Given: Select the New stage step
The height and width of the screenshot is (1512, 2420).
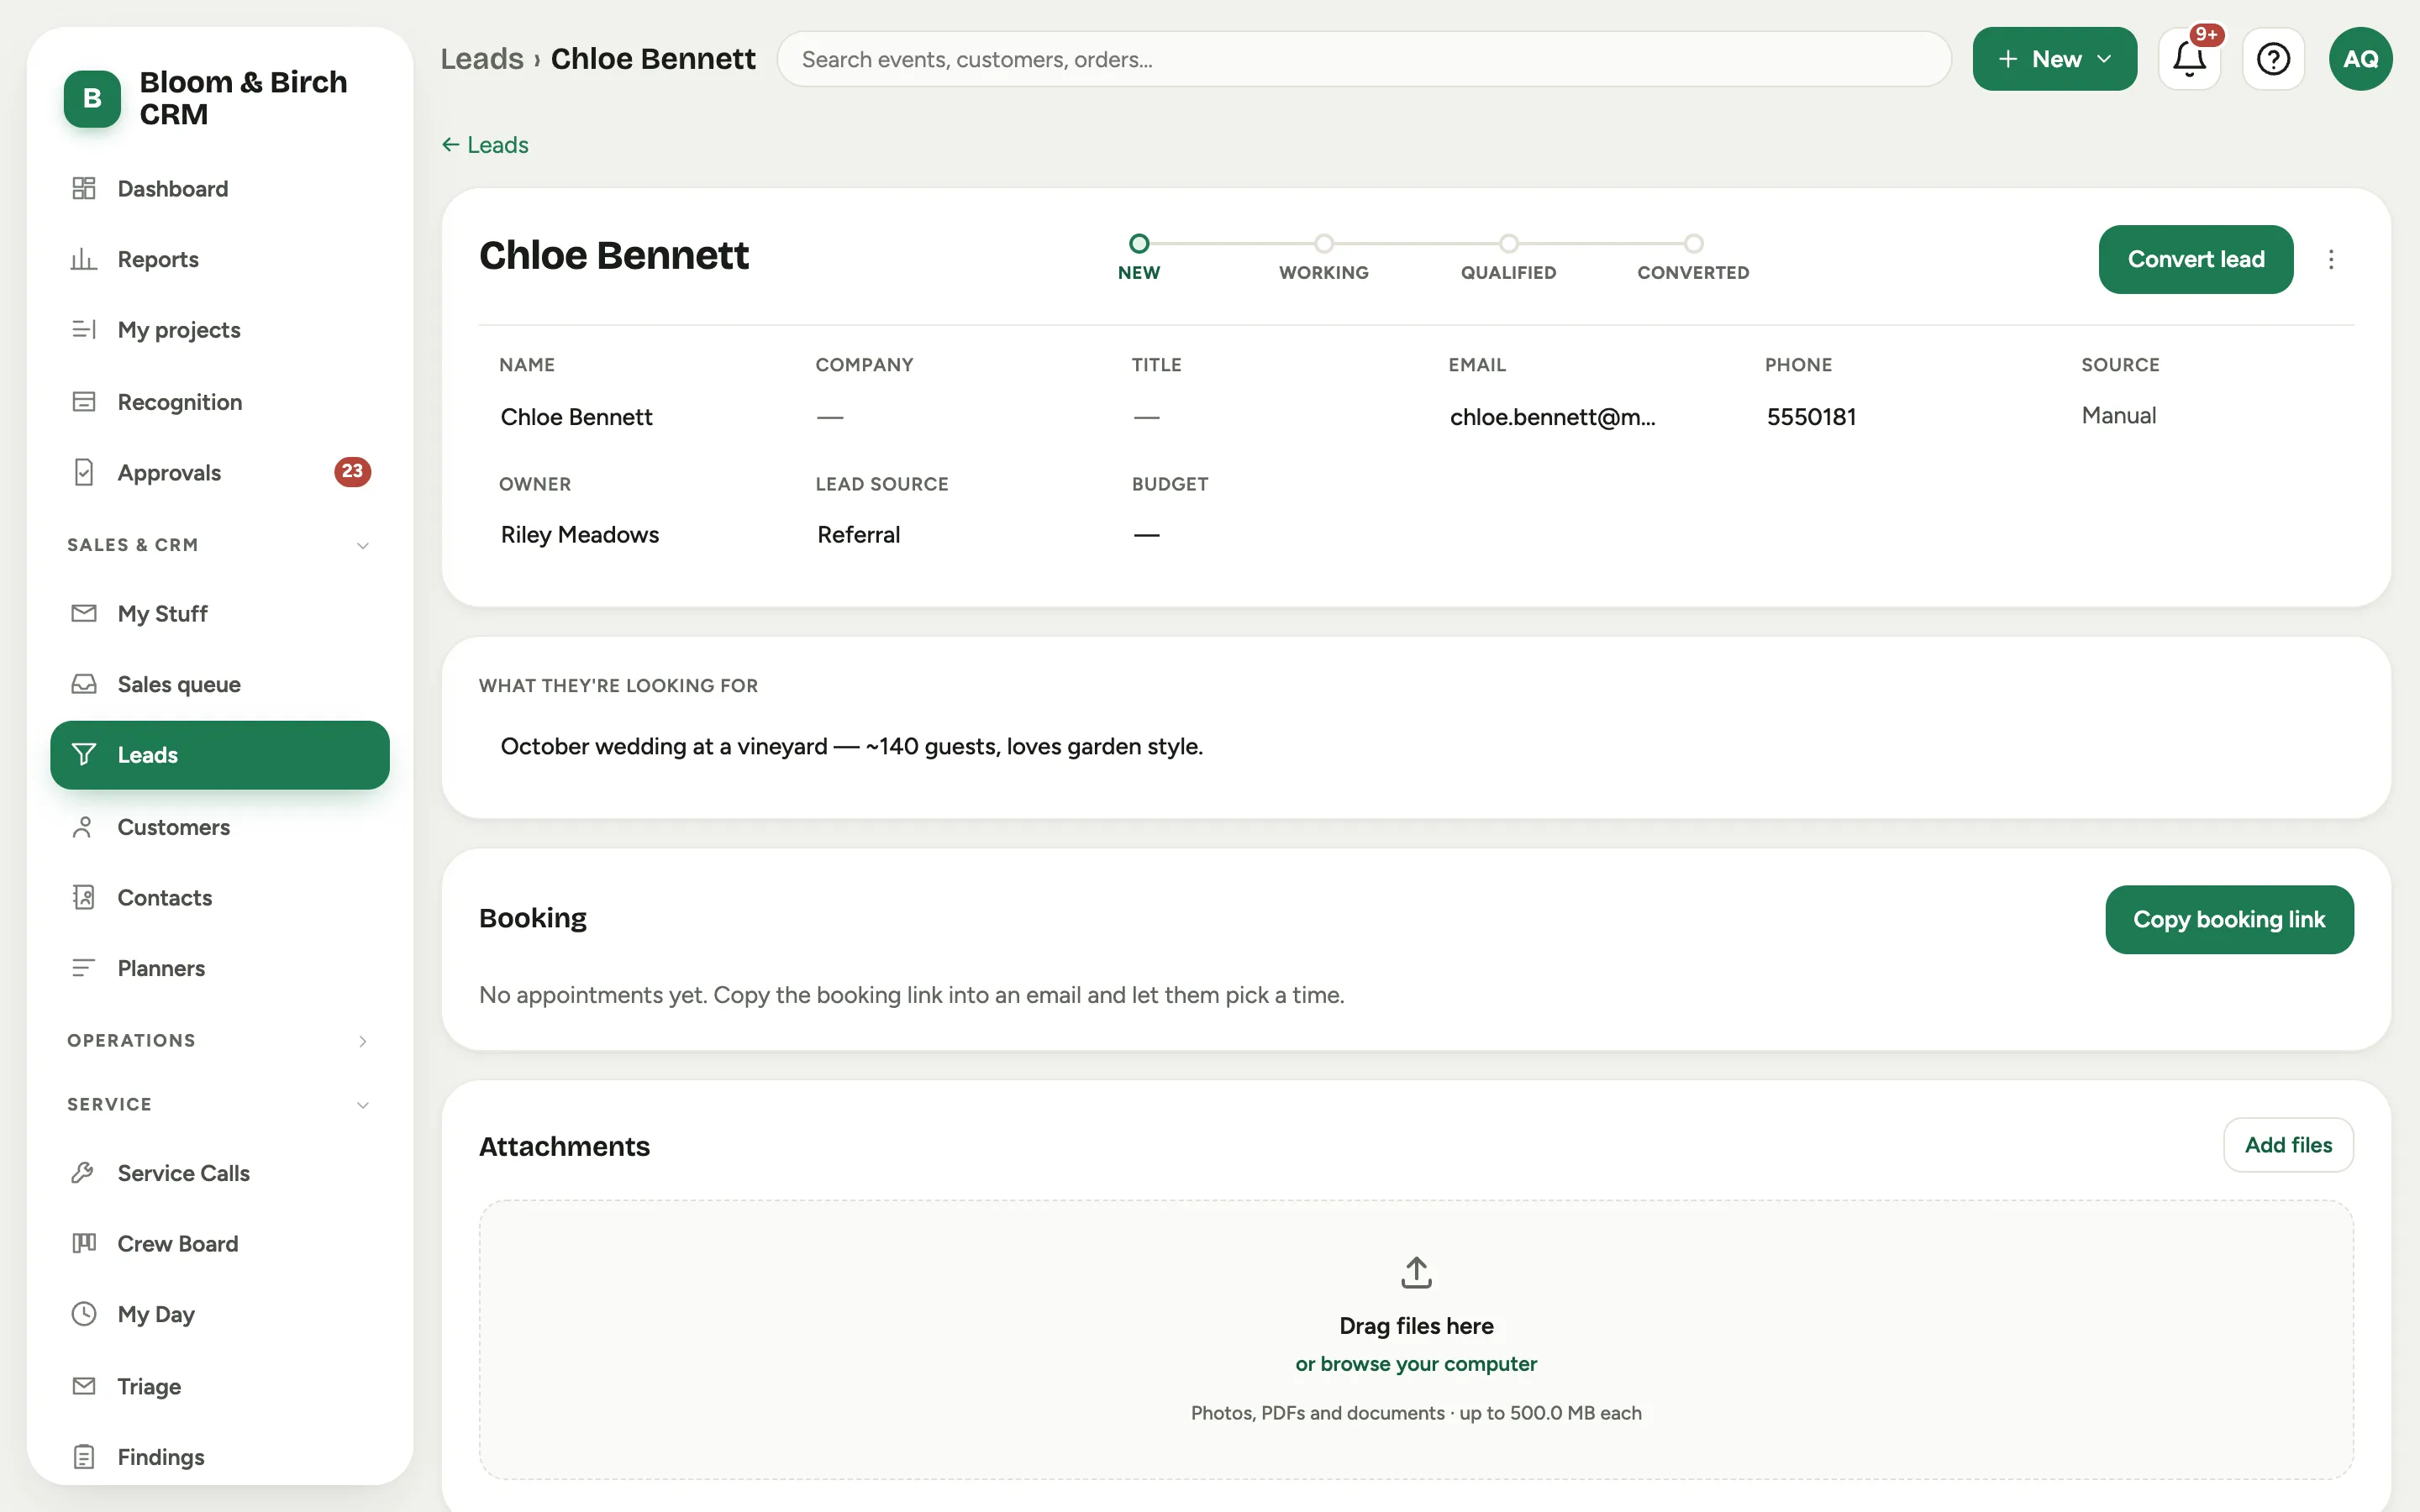Looking at the screenshot, I should click(x=1139, y=256).
